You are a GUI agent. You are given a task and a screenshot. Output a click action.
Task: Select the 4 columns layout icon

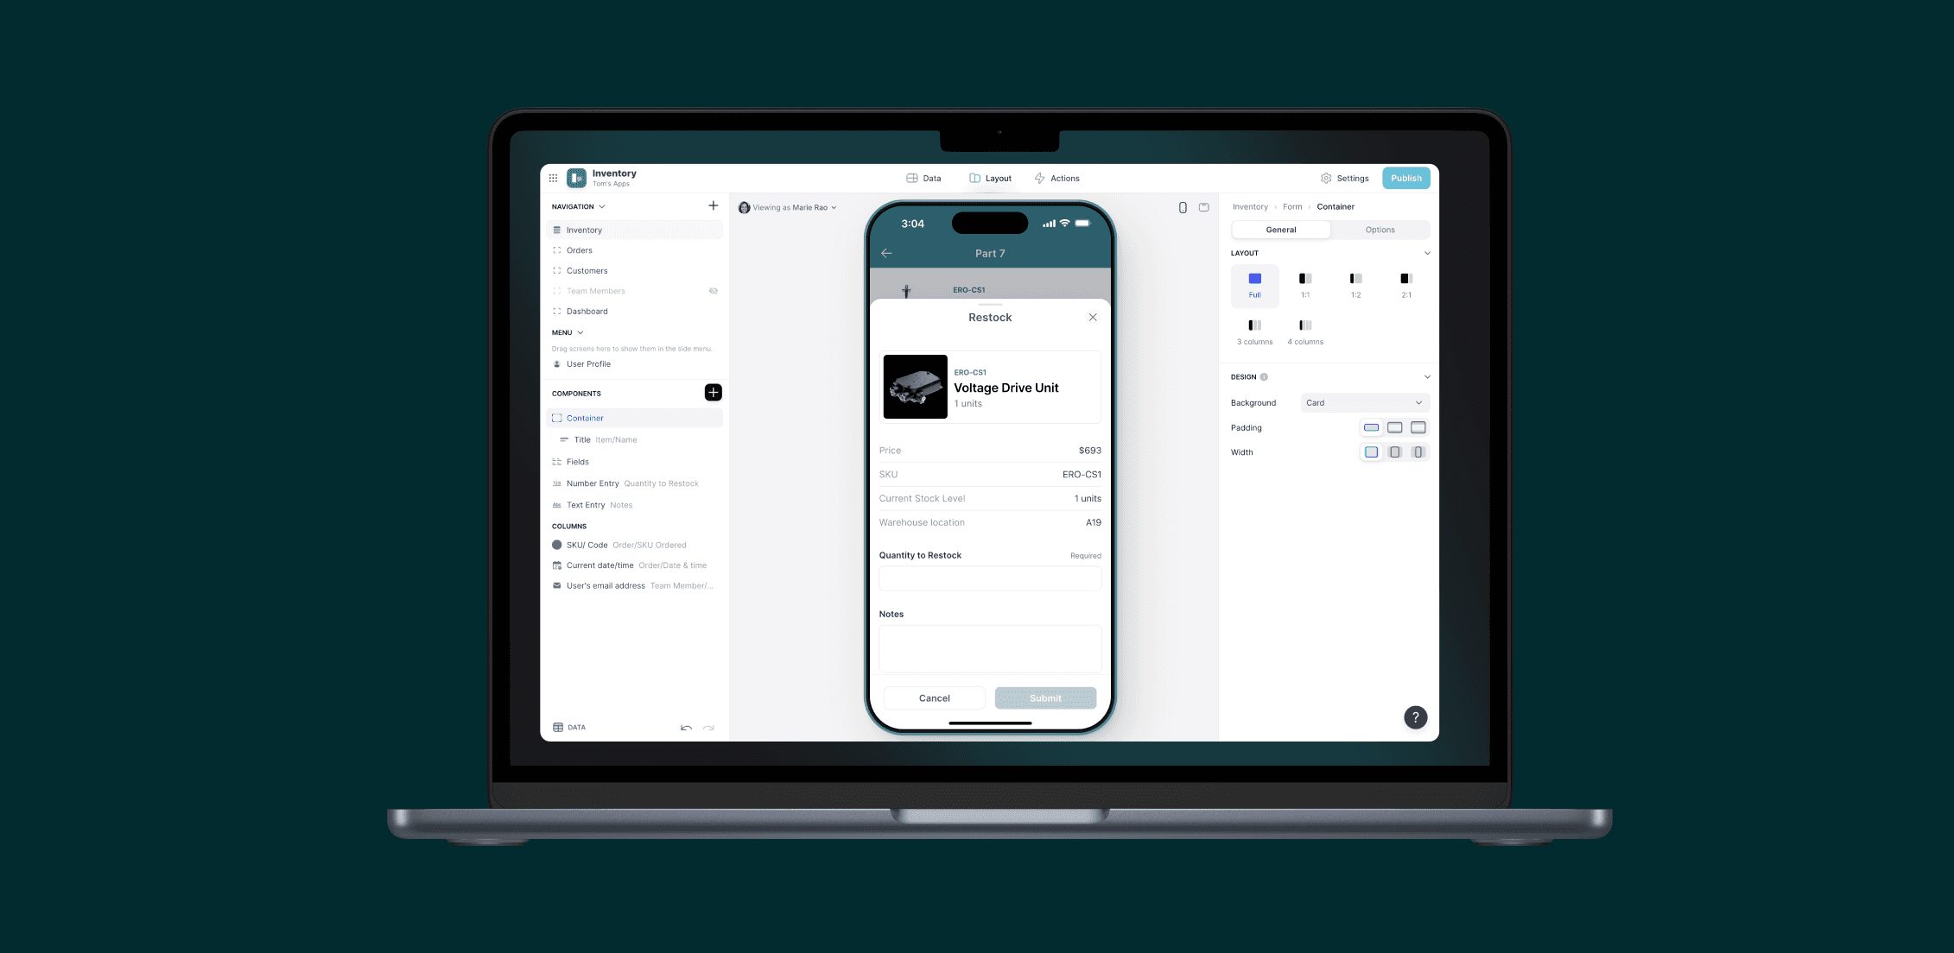coord(1306,326)
